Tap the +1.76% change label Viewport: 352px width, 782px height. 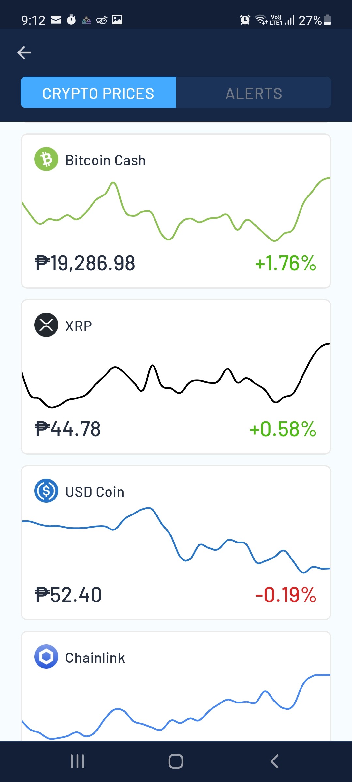click(x=286, y=263)
